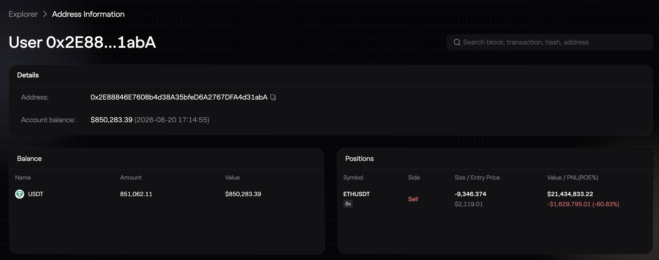Click the account balance value $850,283.39

[112, 120]
